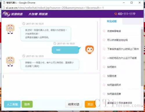Click the UC 优速快递 logo
This screenshot has width=145, height=112.
point(13,14)
